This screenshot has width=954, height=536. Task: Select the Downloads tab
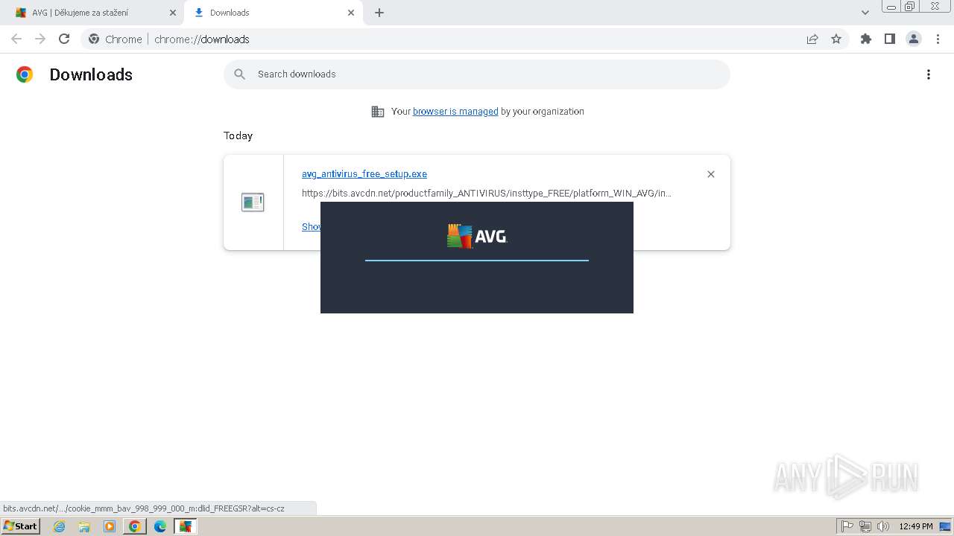pyautogui.click(x=274, y=13)
